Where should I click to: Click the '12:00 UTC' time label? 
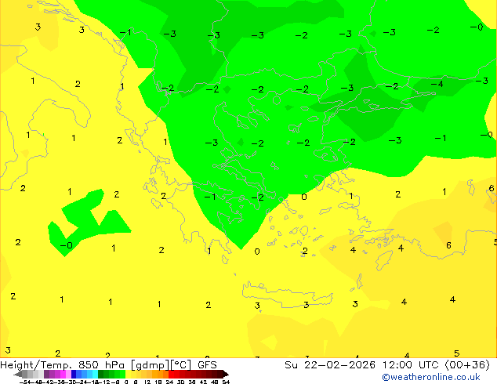click(x=412, y=365)
